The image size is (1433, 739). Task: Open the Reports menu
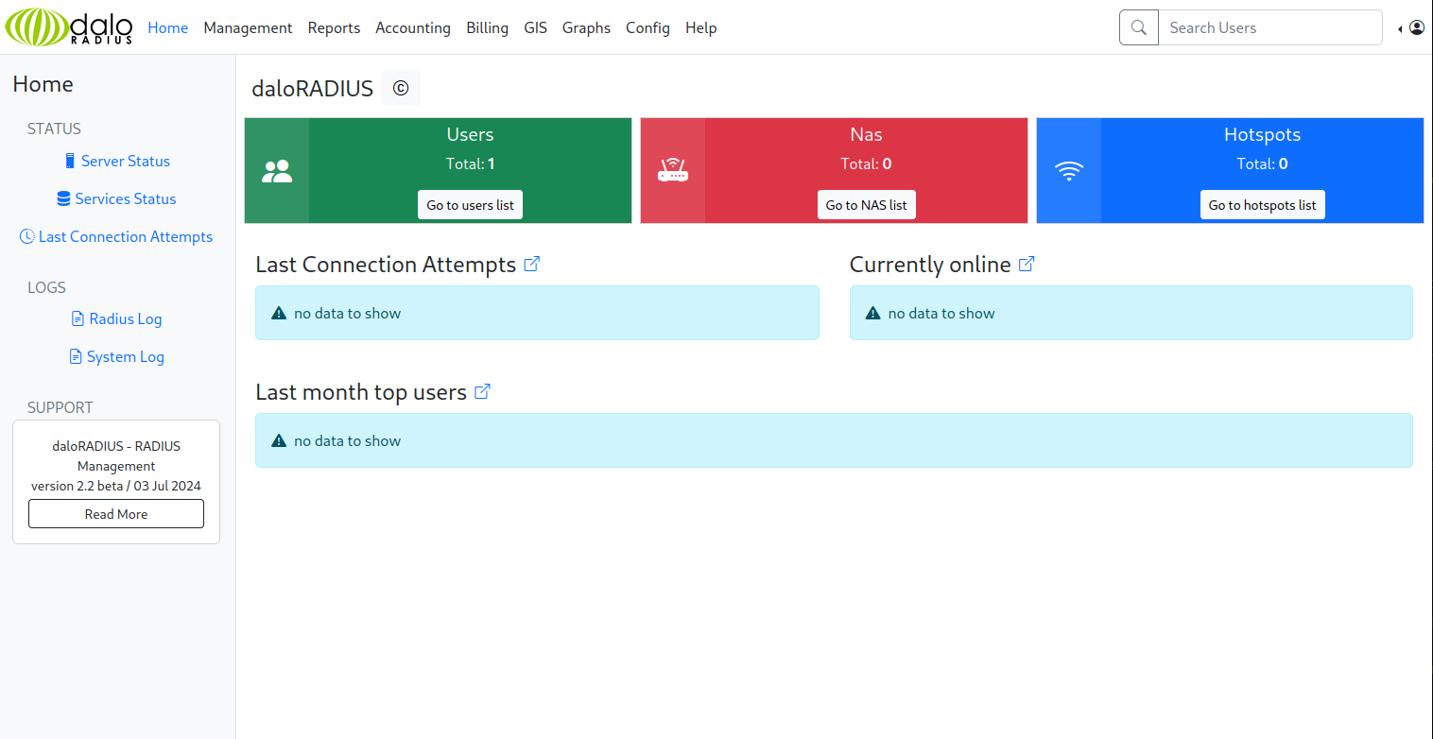point(334,27)
